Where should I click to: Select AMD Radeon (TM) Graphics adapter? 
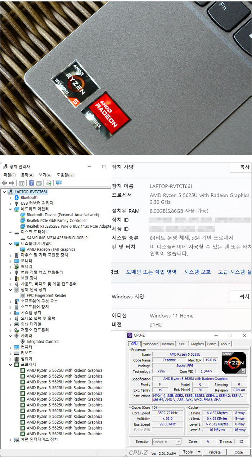51,249
